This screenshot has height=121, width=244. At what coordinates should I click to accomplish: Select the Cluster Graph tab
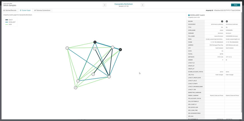tap(25, 10)
